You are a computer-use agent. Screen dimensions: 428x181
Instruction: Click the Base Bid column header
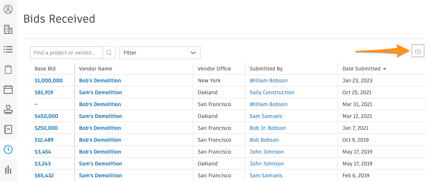tap(45, 69)
